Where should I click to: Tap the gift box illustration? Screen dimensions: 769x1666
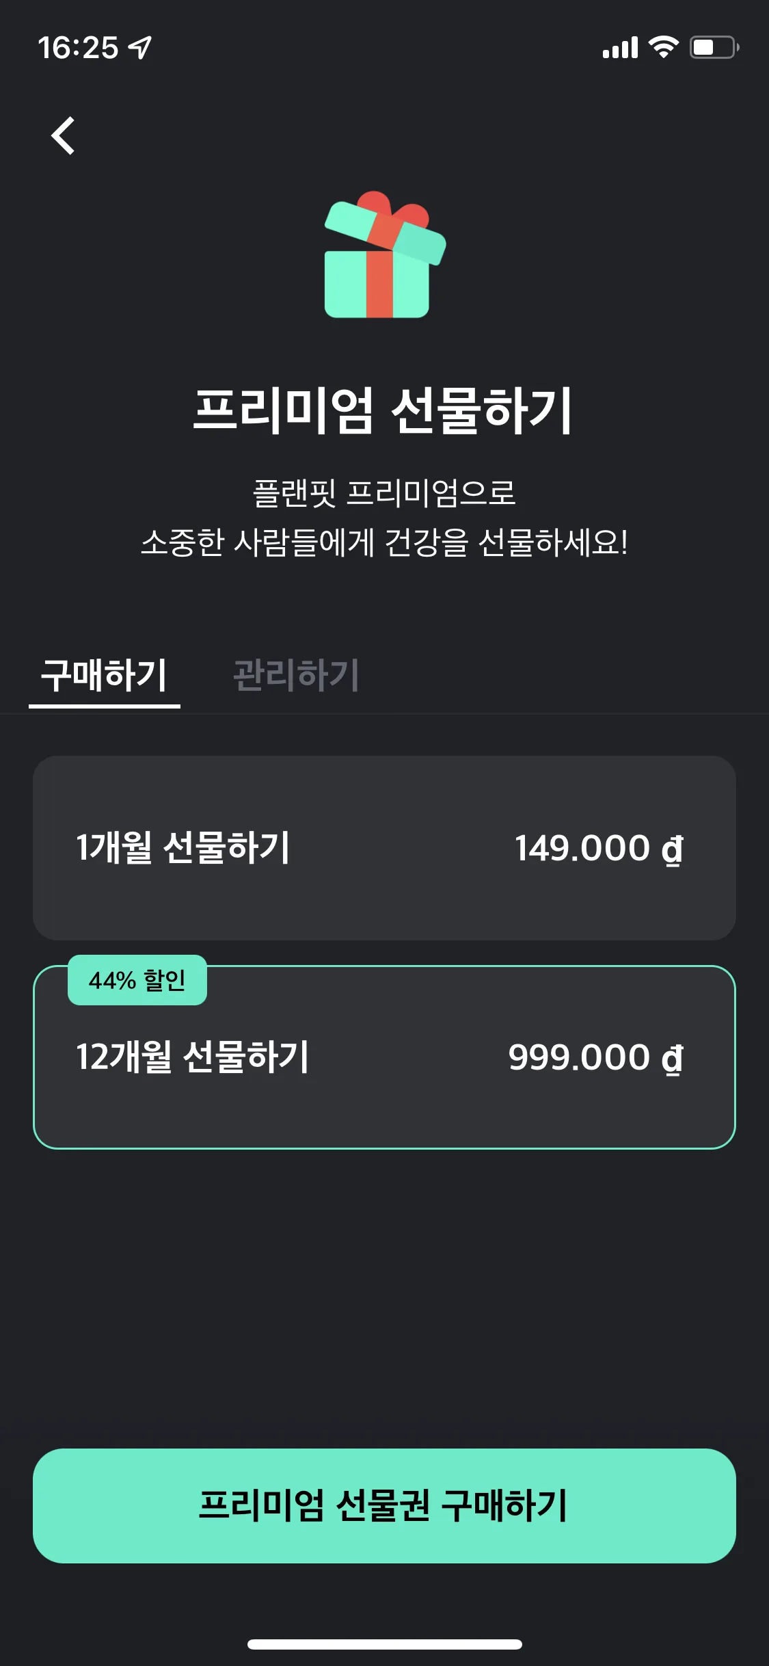[x=385, y=254]
